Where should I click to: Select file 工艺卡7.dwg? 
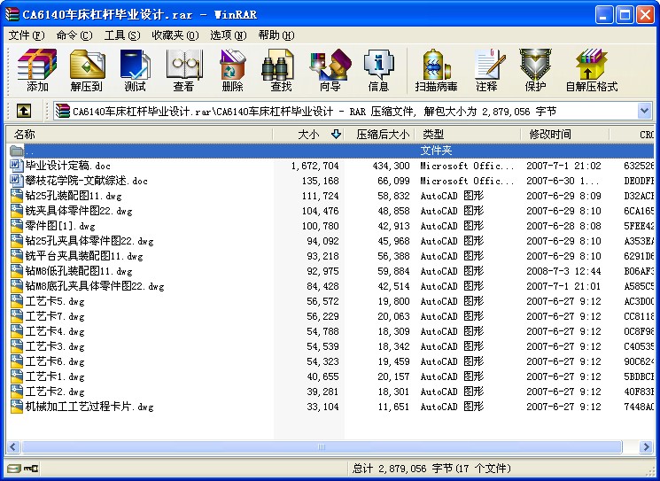point(55,316)
